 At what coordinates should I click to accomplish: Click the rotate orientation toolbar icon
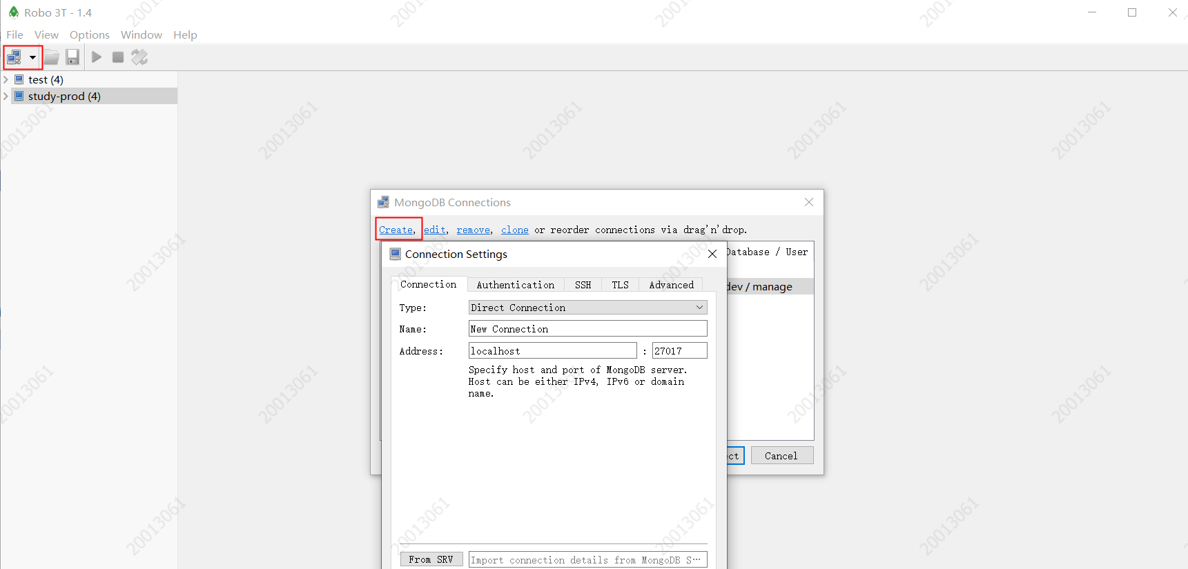click(x=139, y=57)
